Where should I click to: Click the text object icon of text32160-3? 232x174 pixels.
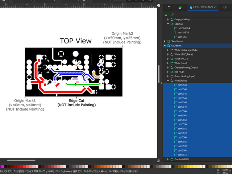(x=176, y=32)
